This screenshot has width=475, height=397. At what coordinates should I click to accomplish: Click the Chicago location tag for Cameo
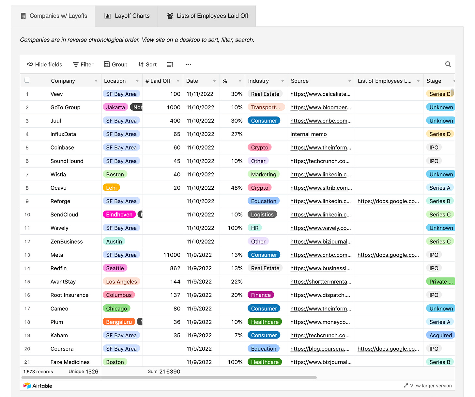[116, 309]
